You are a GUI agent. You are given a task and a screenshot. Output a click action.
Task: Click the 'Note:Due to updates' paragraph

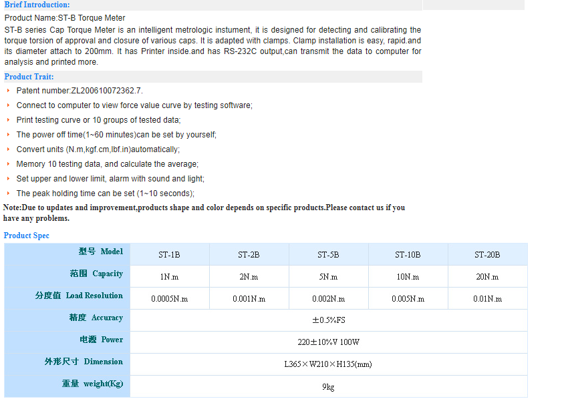[x=204, y=213]
